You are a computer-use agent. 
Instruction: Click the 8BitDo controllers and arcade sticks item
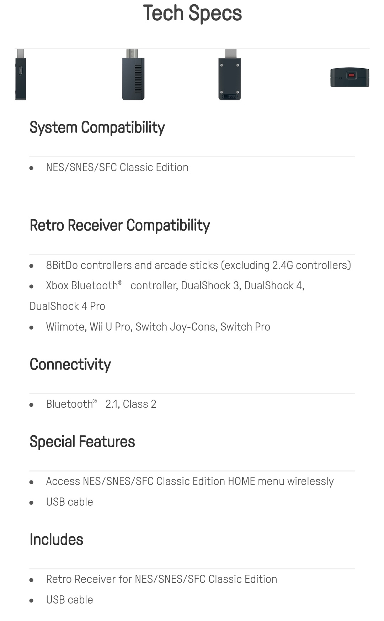[x=198, y=265]
